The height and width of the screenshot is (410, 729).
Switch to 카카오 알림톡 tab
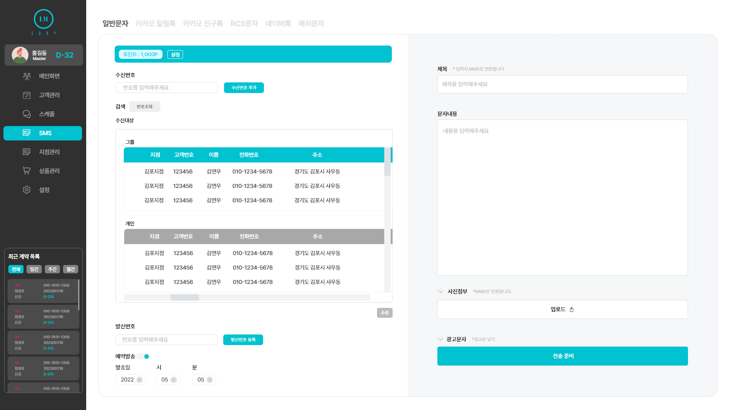(x=156, y=24)
